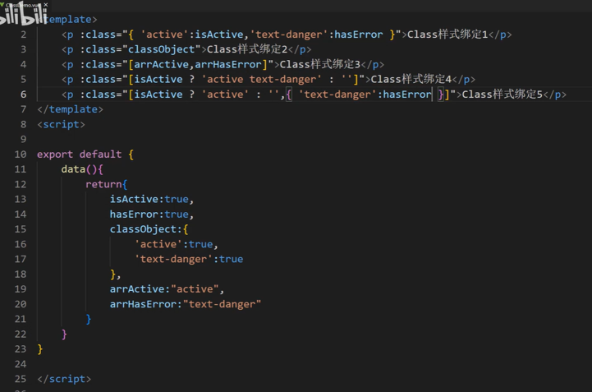Click the text 'Class样式绑定5'
The width and height of the screenshot is (592, 392).
coord(503,95)
